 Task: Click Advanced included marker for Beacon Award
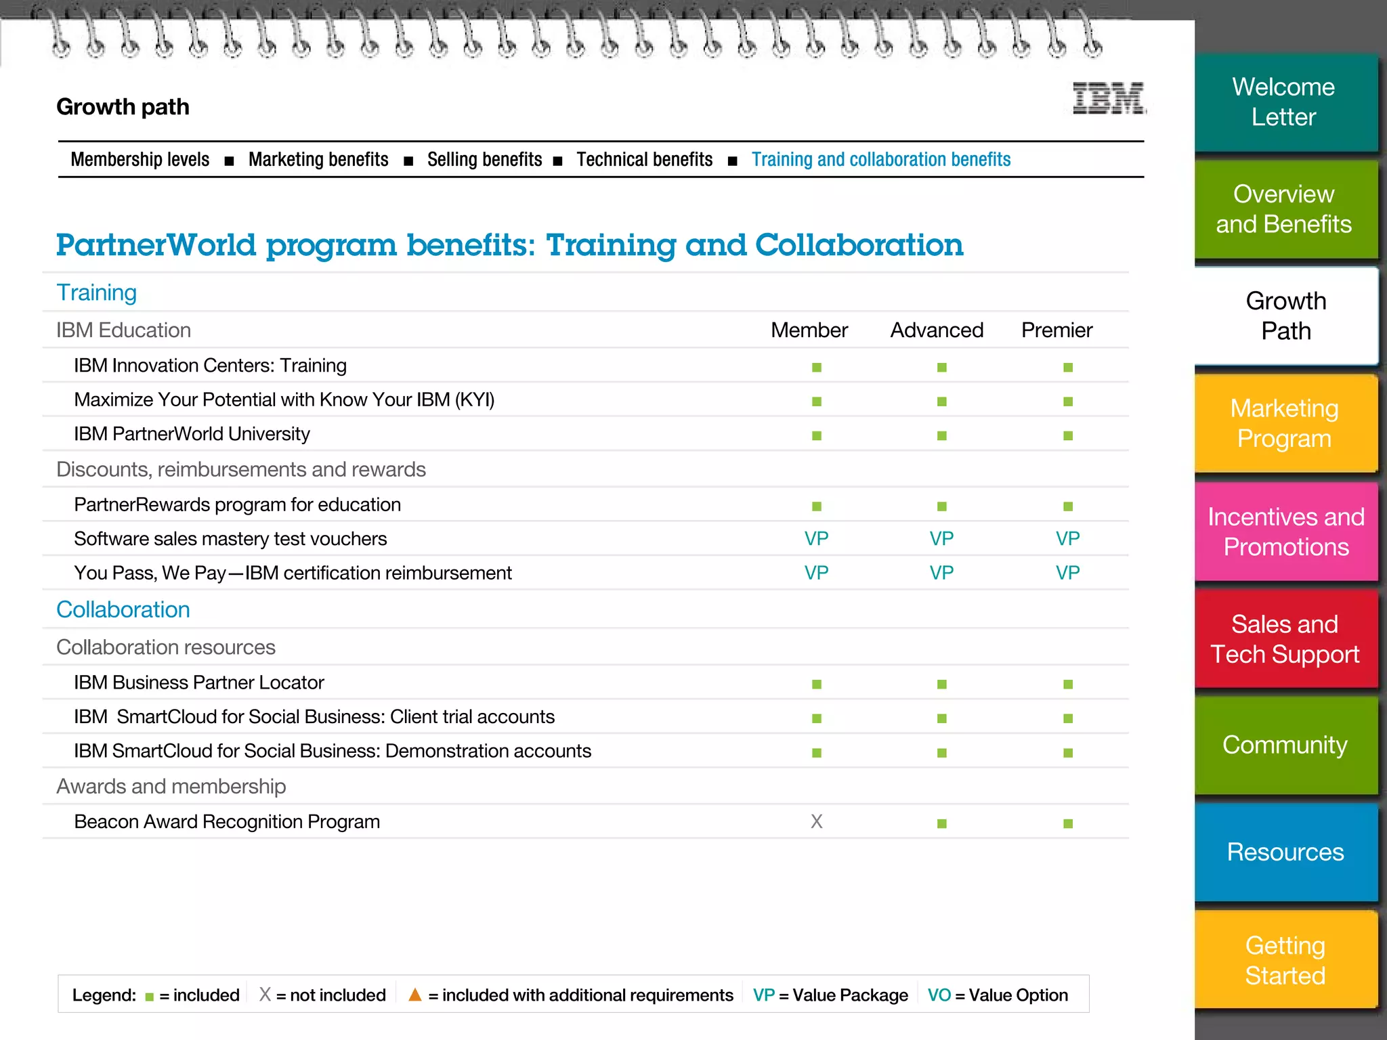click(x=942, y=824)
